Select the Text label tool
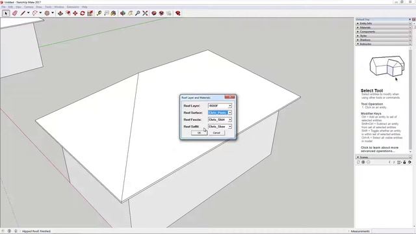This screenshot has width=416, height=234. [107, 13]
